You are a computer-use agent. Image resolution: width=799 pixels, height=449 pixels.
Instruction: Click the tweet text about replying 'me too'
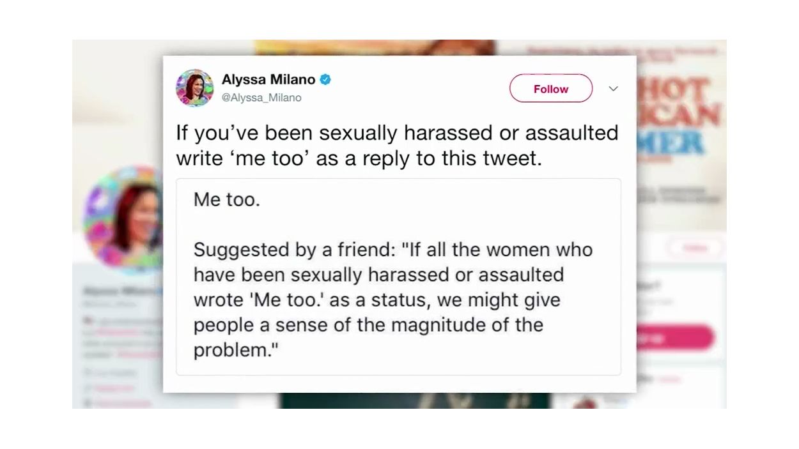tap(397, 145)
